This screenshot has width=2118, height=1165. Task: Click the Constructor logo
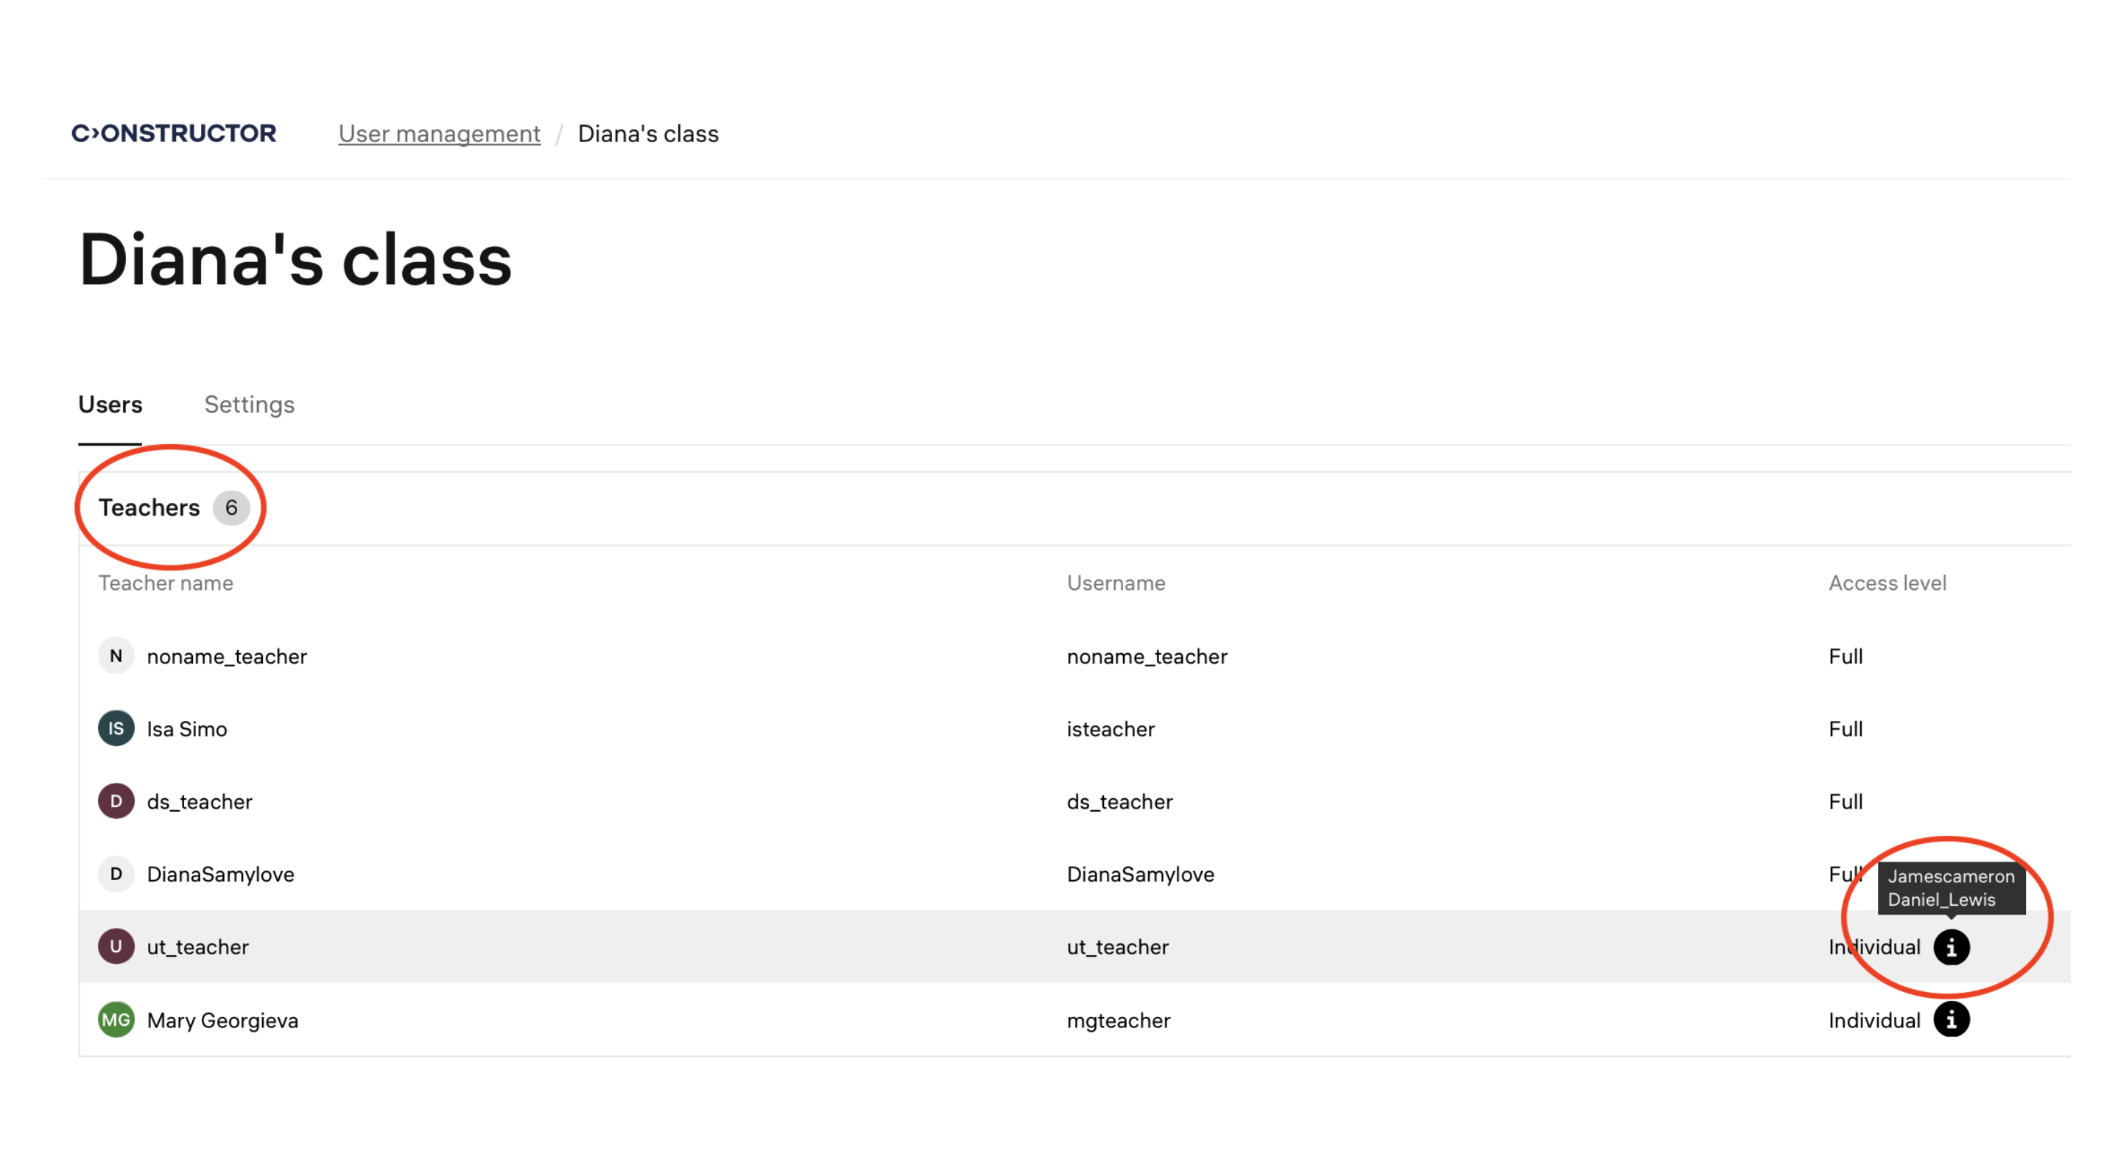click(174, 133)
